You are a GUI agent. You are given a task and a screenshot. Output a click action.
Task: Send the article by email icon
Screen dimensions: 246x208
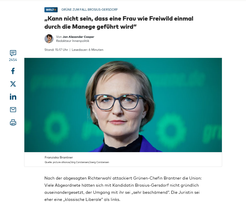(13, 109)
